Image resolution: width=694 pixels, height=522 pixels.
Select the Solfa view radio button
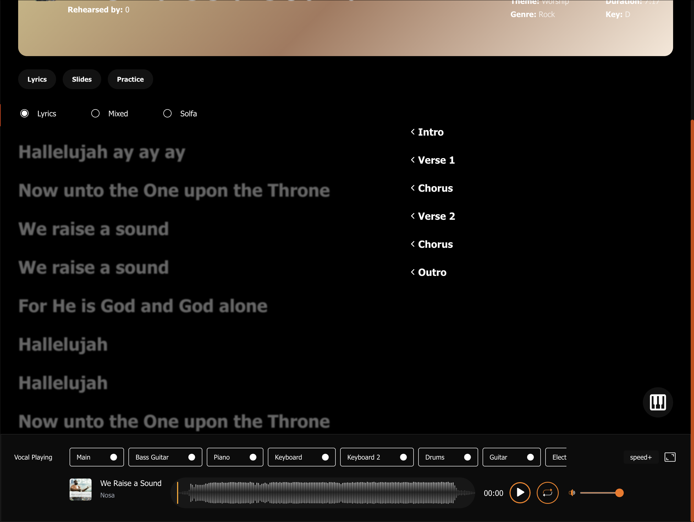tap(167, 113)
